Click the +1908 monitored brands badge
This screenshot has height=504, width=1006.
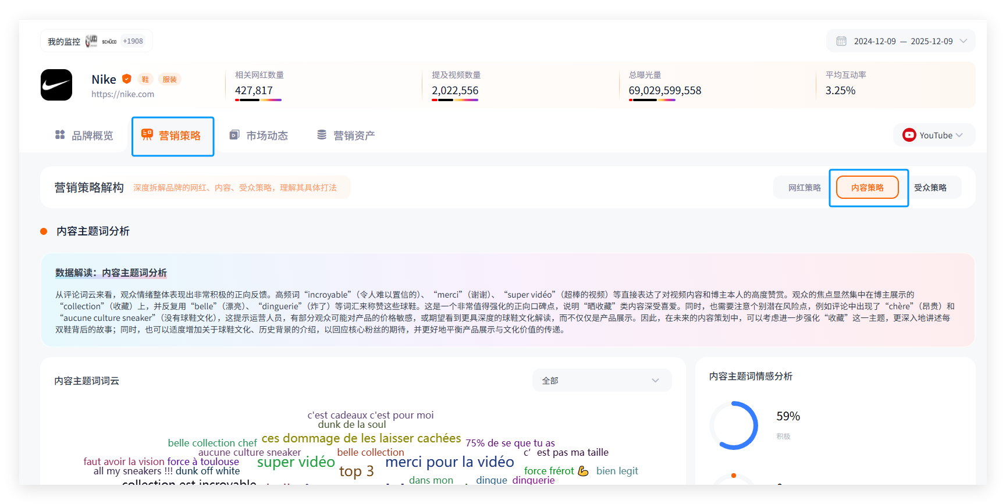[x=133, y=41]
